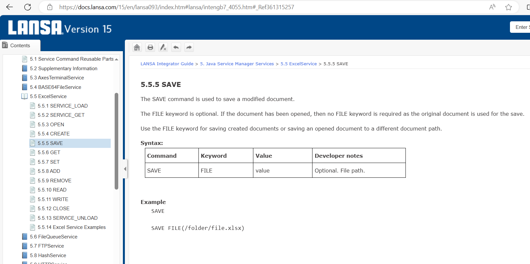Click the remove highlight pen icon

[163, 48]
